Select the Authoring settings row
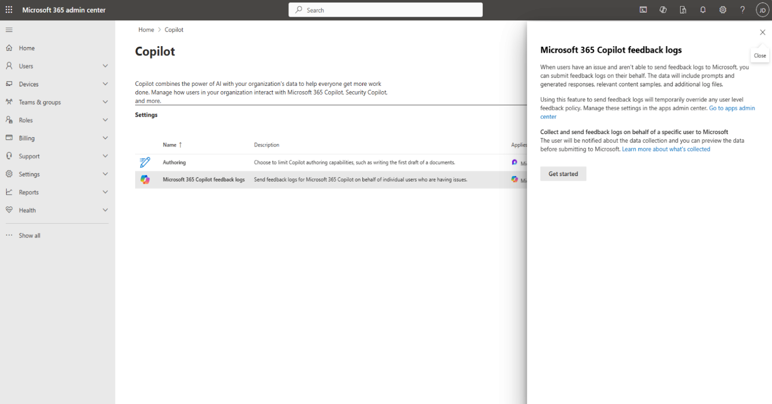 pyautogui.click(x=331, y=162)
